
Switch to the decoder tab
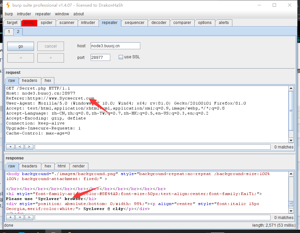[x=159, y=23]
